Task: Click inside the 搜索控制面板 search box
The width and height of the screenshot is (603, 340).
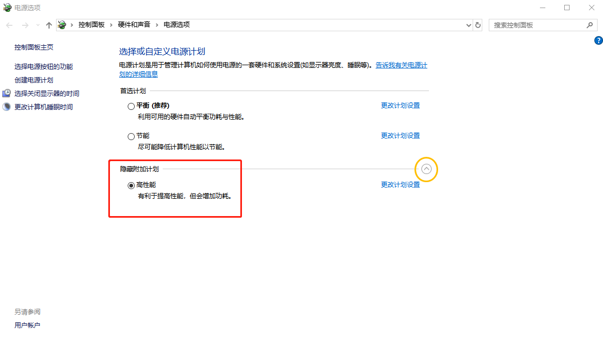Action: click(533, 25)
